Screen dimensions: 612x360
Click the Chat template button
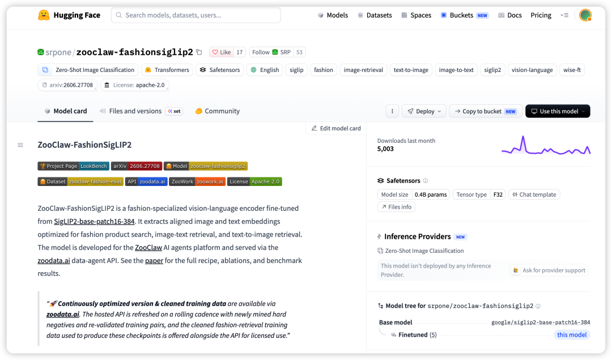(534, 194)
